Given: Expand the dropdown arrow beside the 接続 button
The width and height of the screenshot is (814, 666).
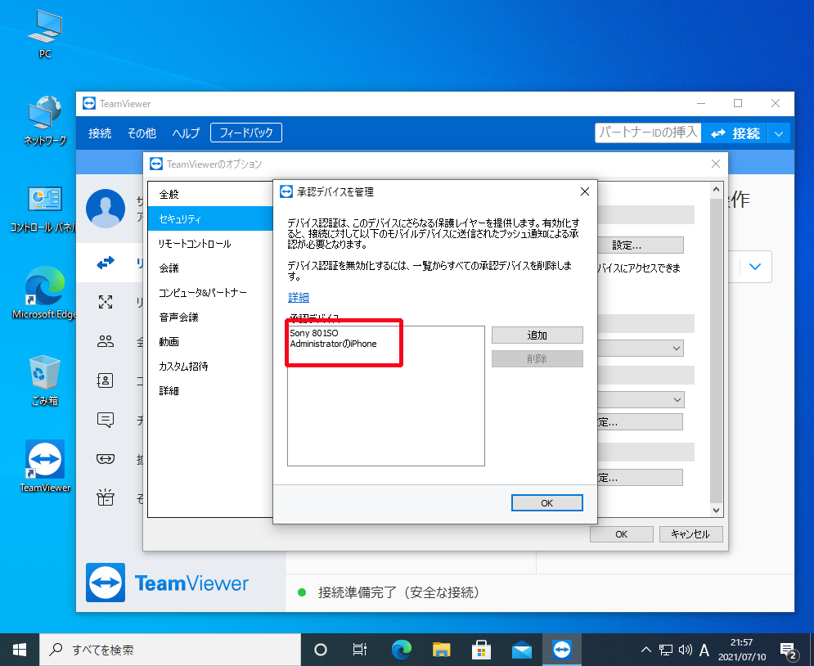Looking at the screenshot, I should point(780,133).
